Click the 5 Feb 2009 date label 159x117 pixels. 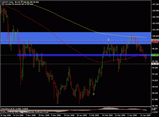[x=94, y=115]
